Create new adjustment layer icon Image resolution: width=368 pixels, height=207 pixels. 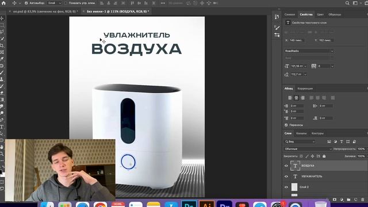(x=342, y=200)
